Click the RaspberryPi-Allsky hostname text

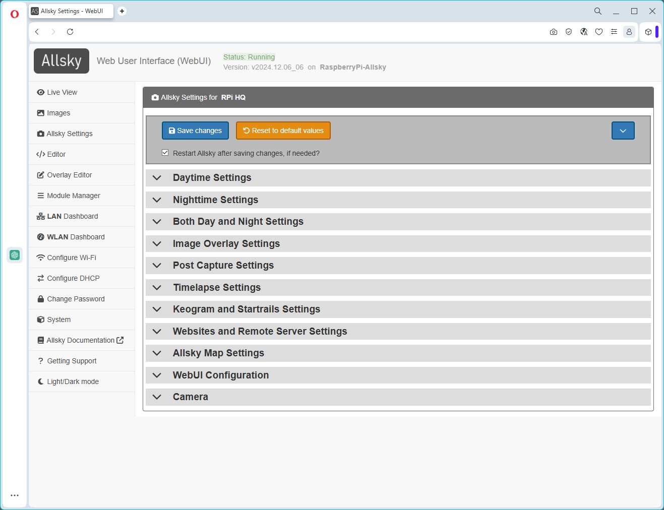coord(353,67)
